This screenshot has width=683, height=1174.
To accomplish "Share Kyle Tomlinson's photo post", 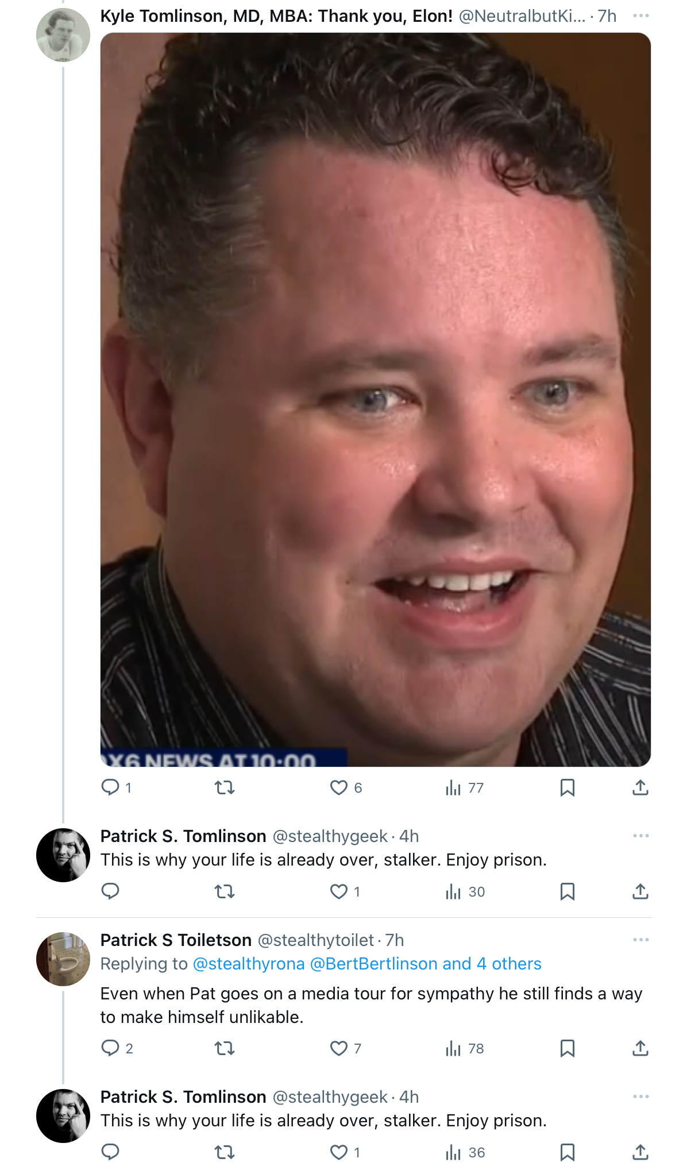I will pyautogui.click(x=640, y=787).
